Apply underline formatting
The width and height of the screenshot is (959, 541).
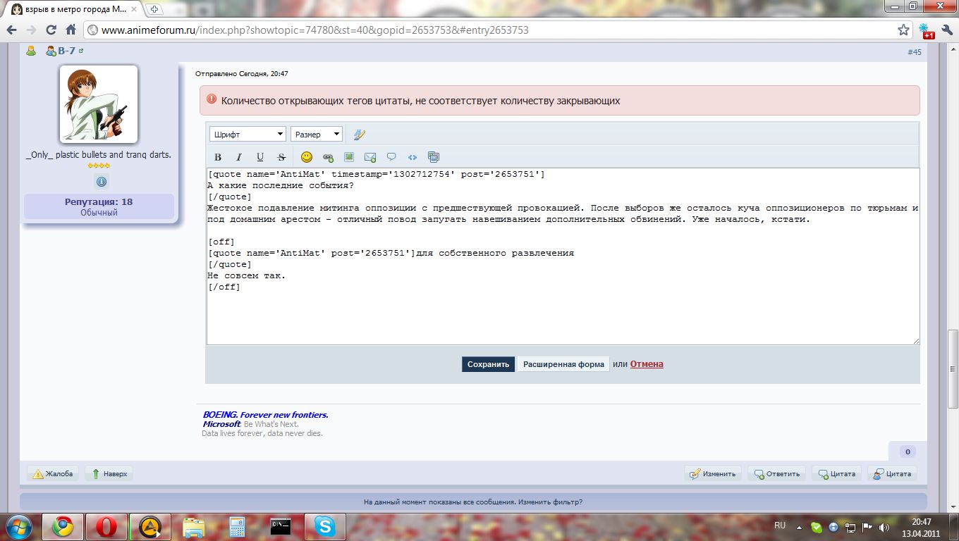pyautogui.click(x=260, y=157)
